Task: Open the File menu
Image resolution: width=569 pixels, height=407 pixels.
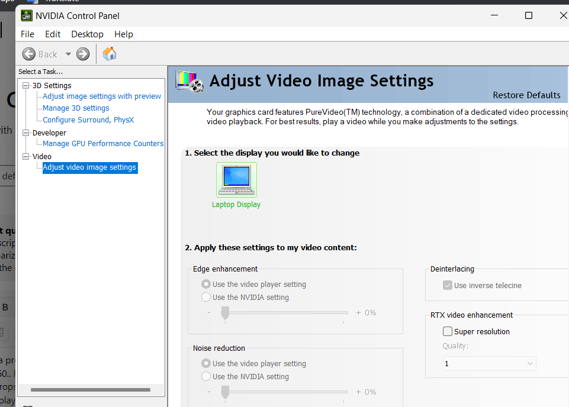Action: point(28,34)
